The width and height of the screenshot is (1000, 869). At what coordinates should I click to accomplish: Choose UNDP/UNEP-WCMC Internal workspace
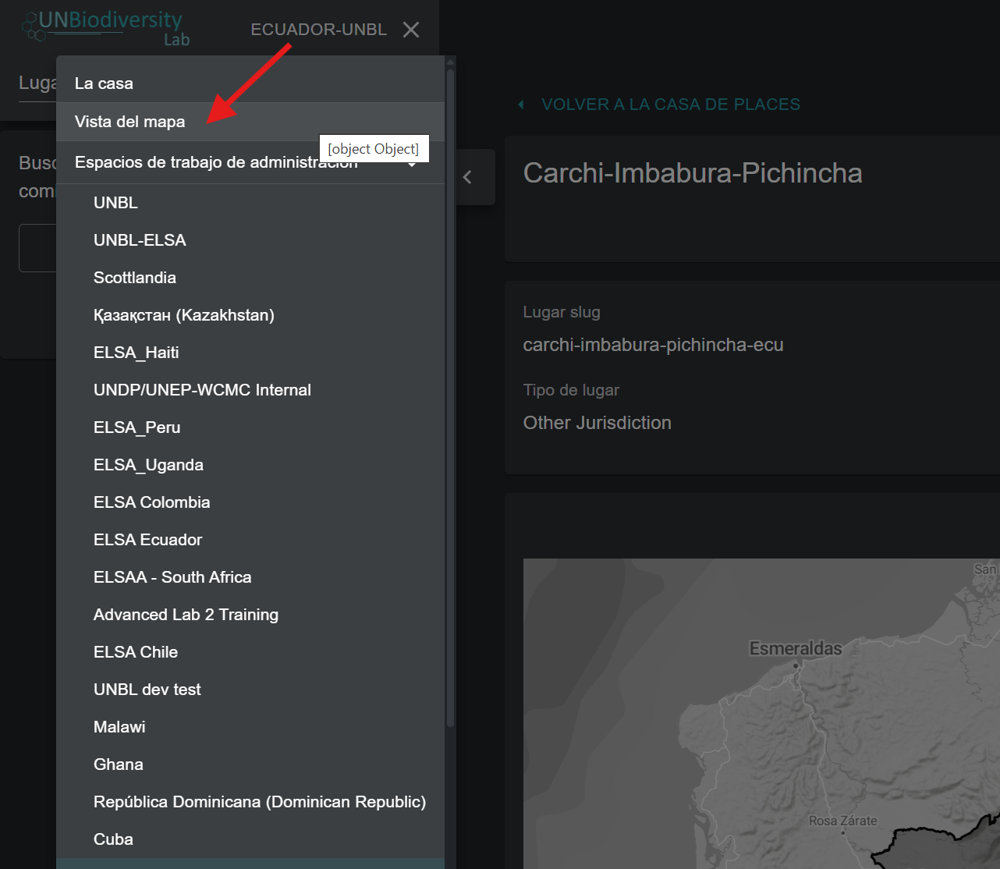pos(202,390)
